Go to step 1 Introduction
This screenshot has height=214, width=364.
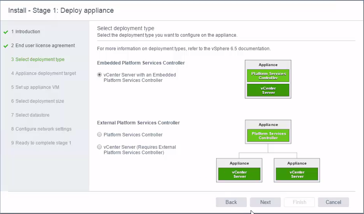pos(26,32)
